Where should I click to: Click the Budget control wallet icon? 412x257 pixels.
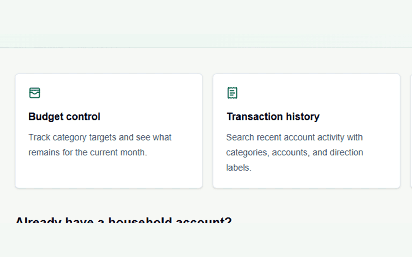[x=35, y=93]
